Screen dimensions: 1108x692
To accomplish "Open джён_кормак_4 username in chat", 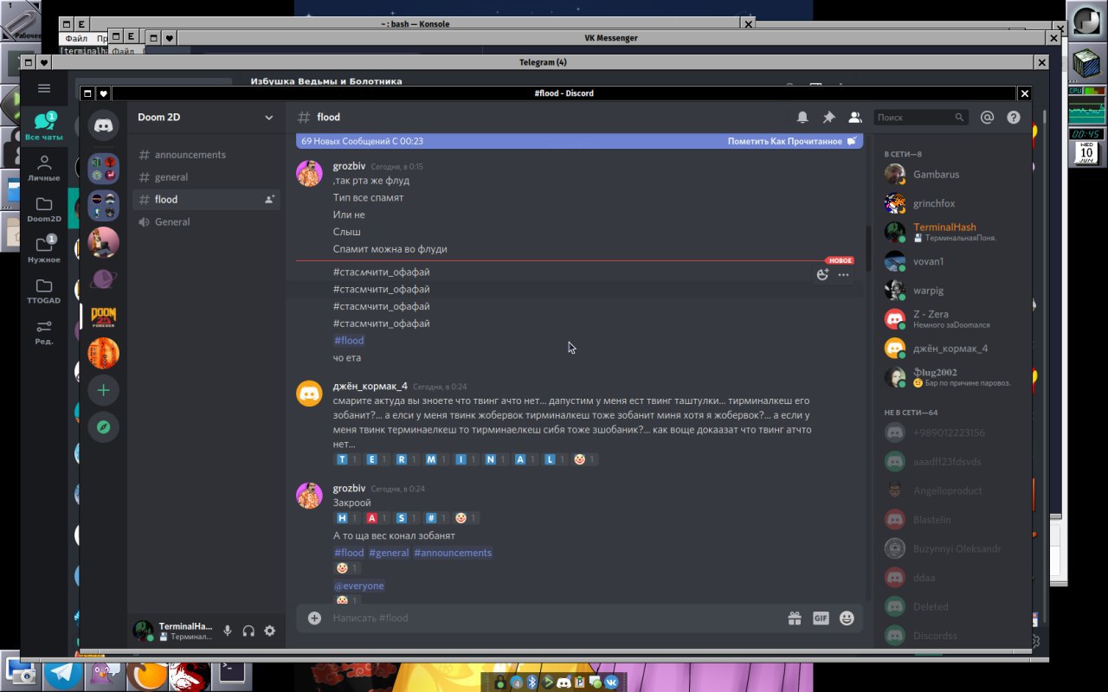I will (x=370, y=386).
